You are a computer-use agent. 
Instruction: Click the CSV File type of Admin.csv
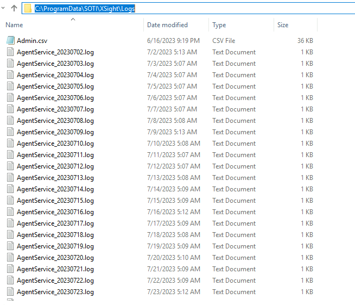pos(225,41)
